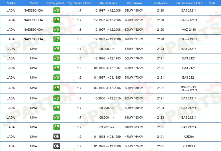This screenshot has height=151, width=221.
Task: Click production years 01.1987 -> 03.1995
Action: click(107, 77)
